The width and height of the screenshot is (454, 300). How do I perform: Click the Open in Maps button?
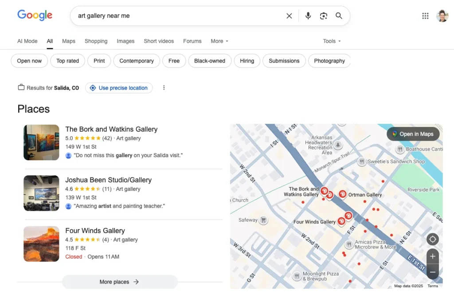413,134
